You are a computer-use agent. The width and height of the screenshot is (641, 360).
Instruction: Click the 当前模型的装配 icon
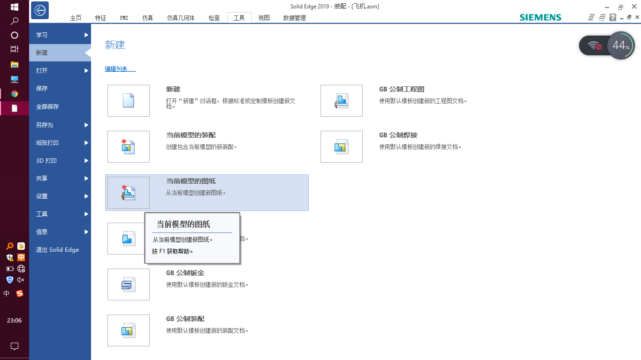128,146
